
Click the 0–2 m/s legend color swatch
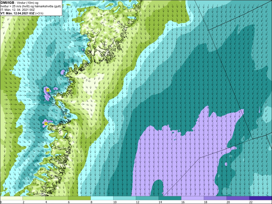point(11,198)
